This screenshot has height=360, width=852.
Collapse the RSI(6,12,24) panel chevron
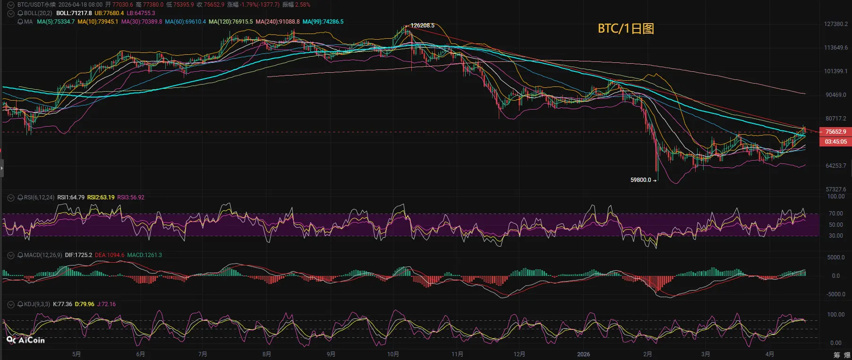point(10,197)
